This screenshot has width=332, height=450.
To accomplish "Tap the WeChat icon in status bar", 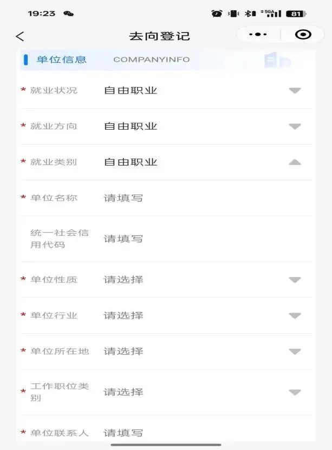I will (x=68, y=14).
